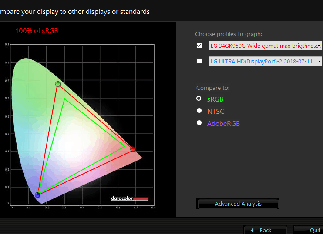Click the red primary marker on gamut chart
The width and height of the screenshot is (323, 234).
(x=133, y=149)
